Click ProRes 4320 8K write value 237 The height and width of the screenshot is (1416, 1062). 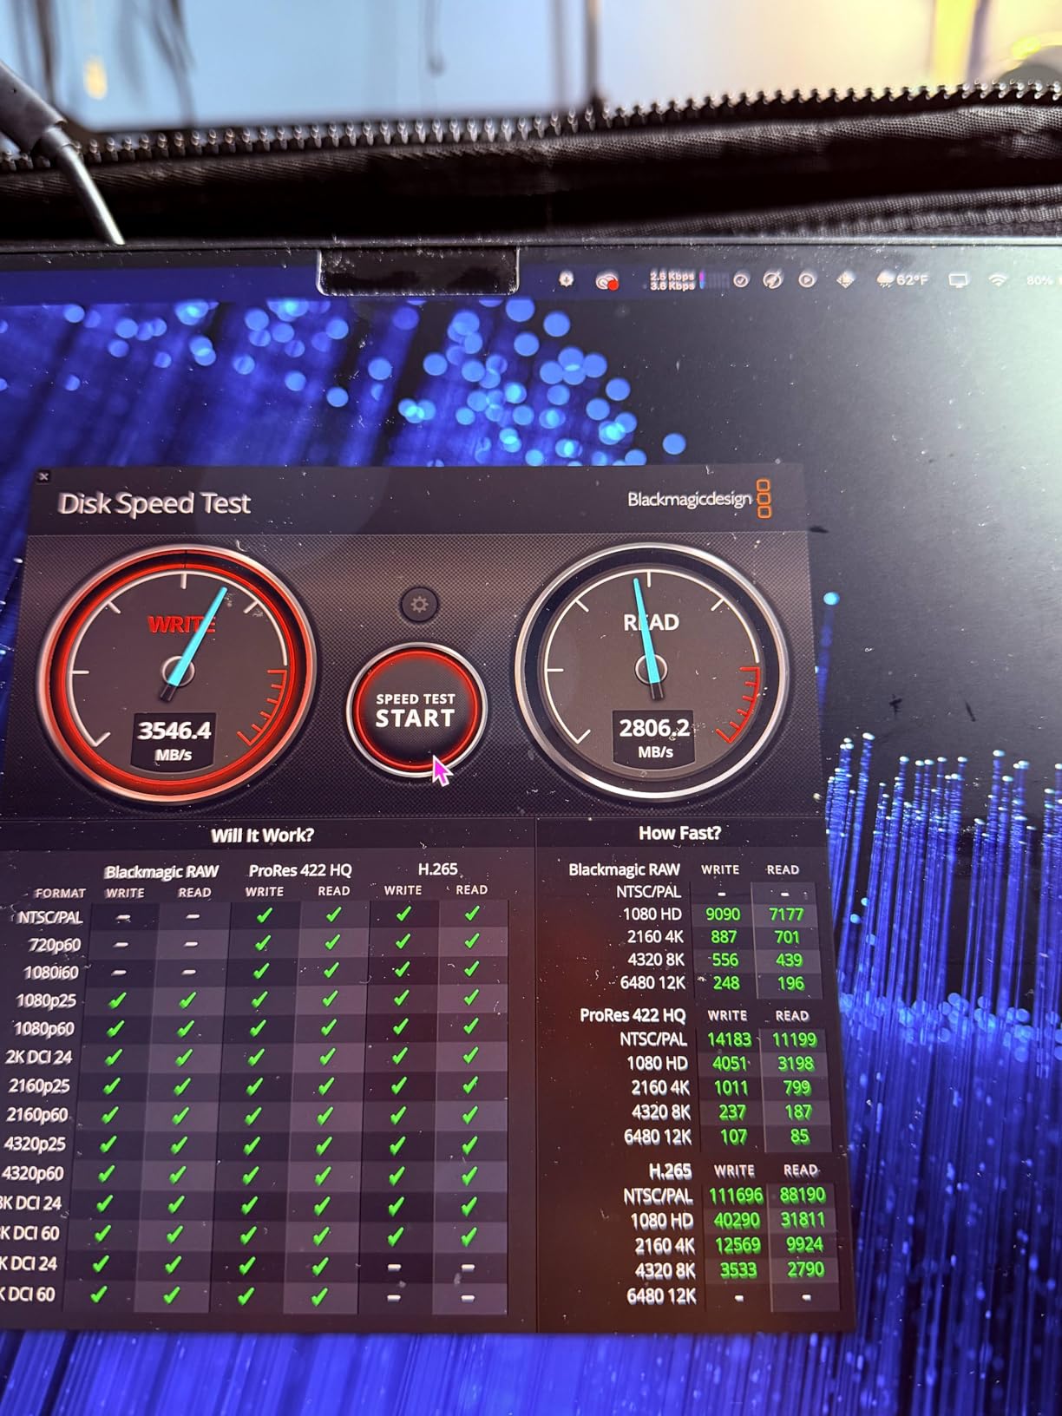[x=731, y=1112]
